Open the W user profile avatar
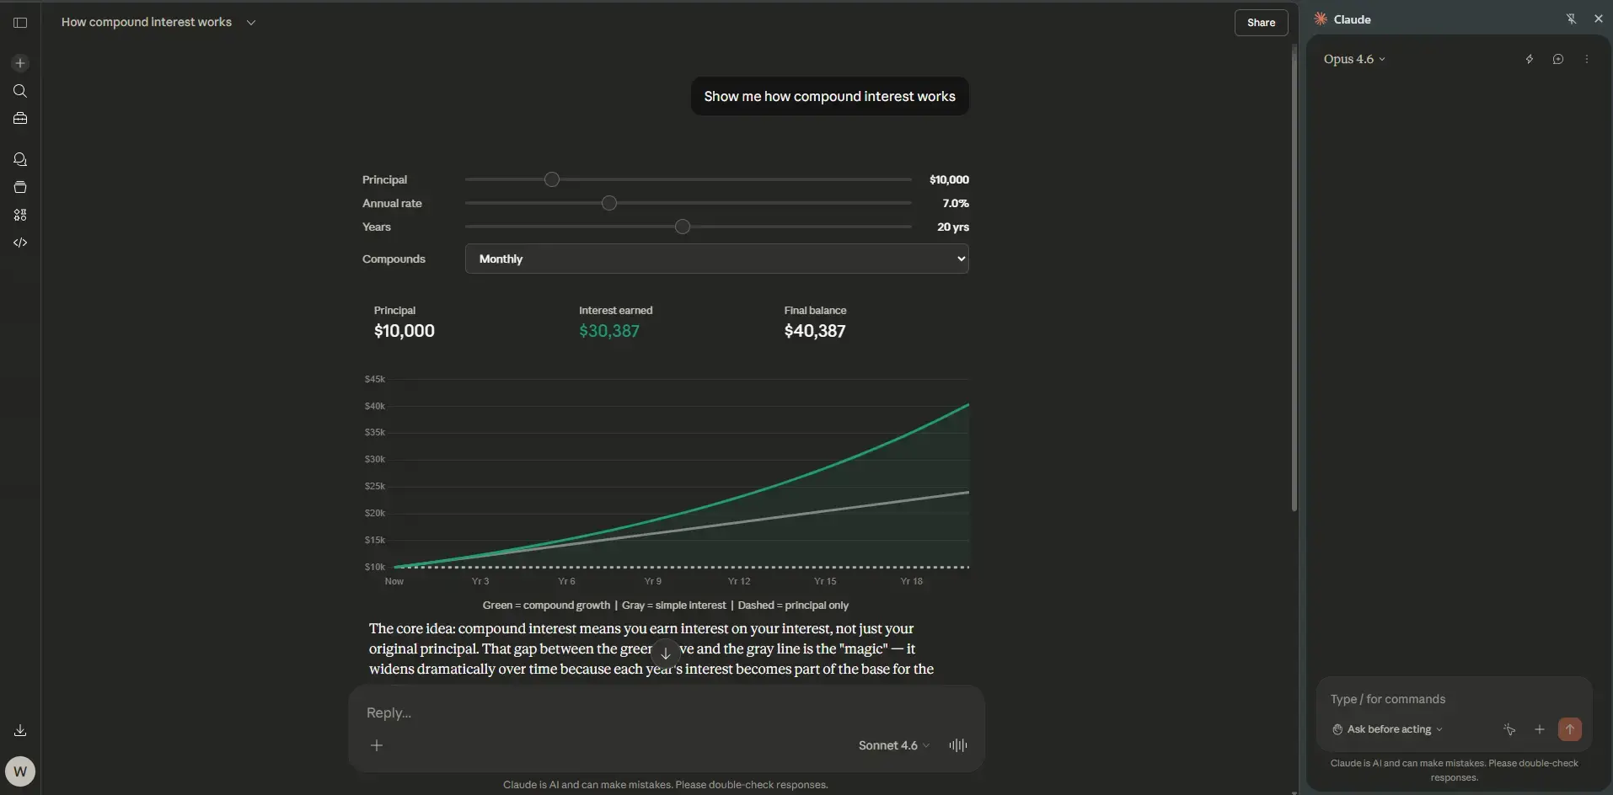This screenshot has width=1613, height=795. (x=20, y=771)
